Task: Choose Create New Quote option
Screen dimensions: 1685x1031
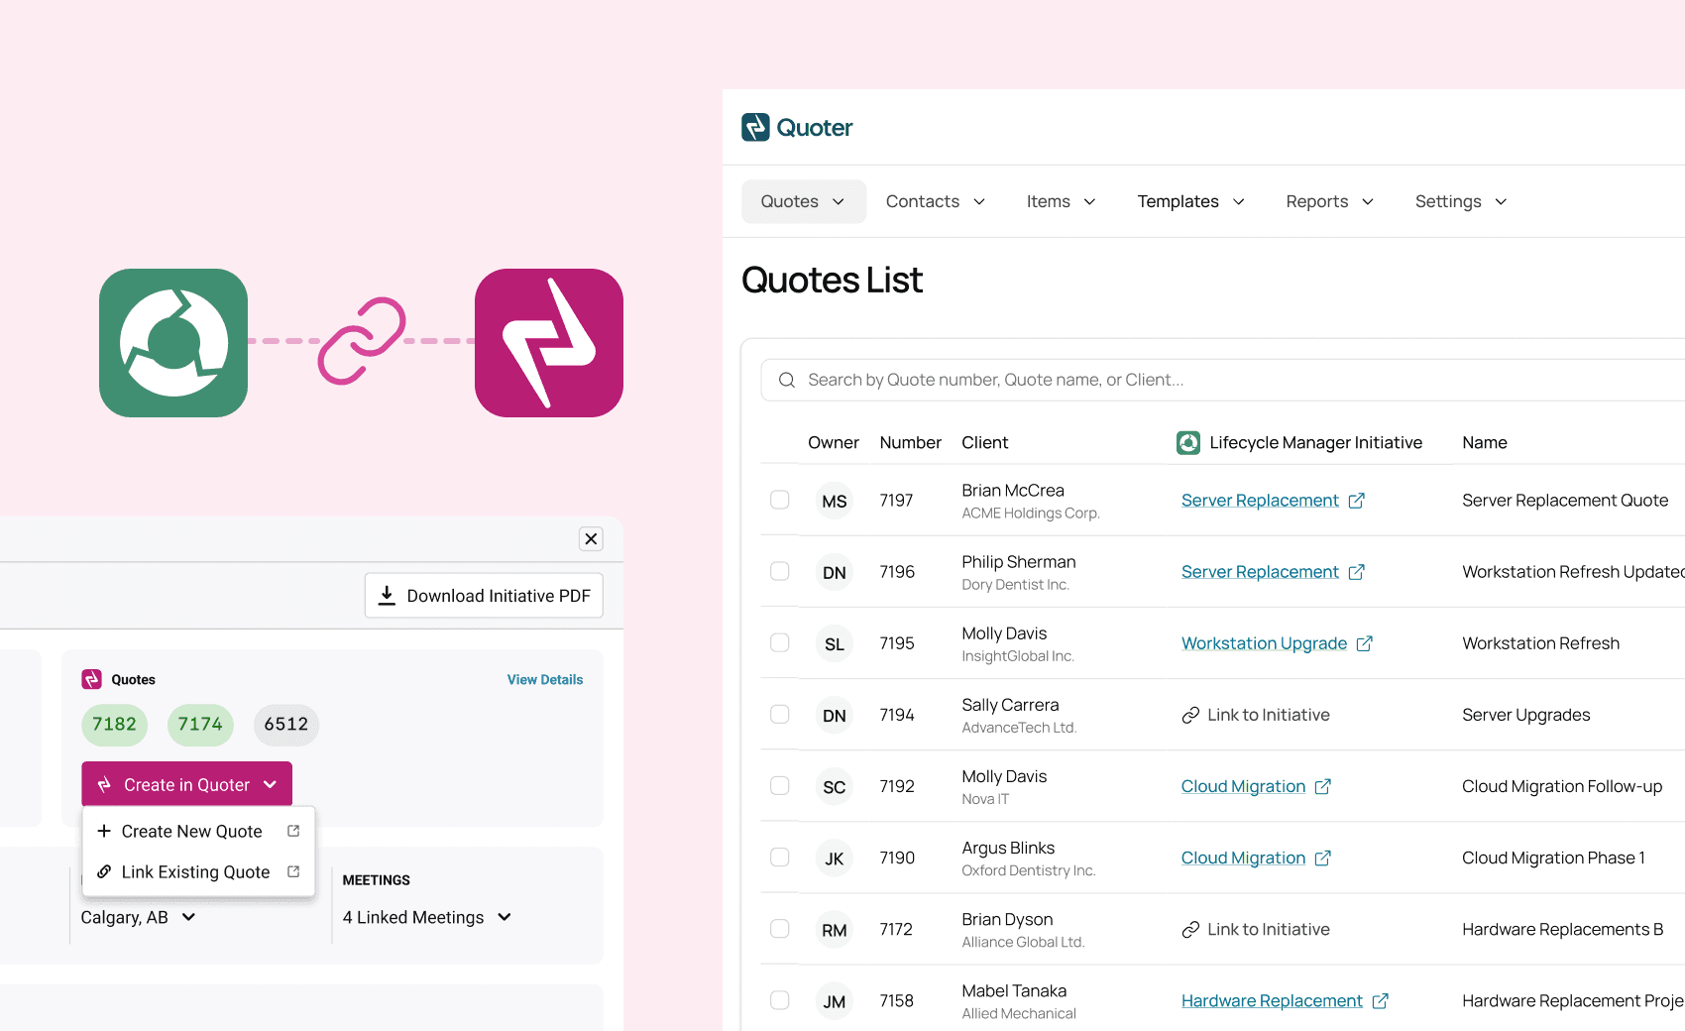Action: tap(198, 831)
